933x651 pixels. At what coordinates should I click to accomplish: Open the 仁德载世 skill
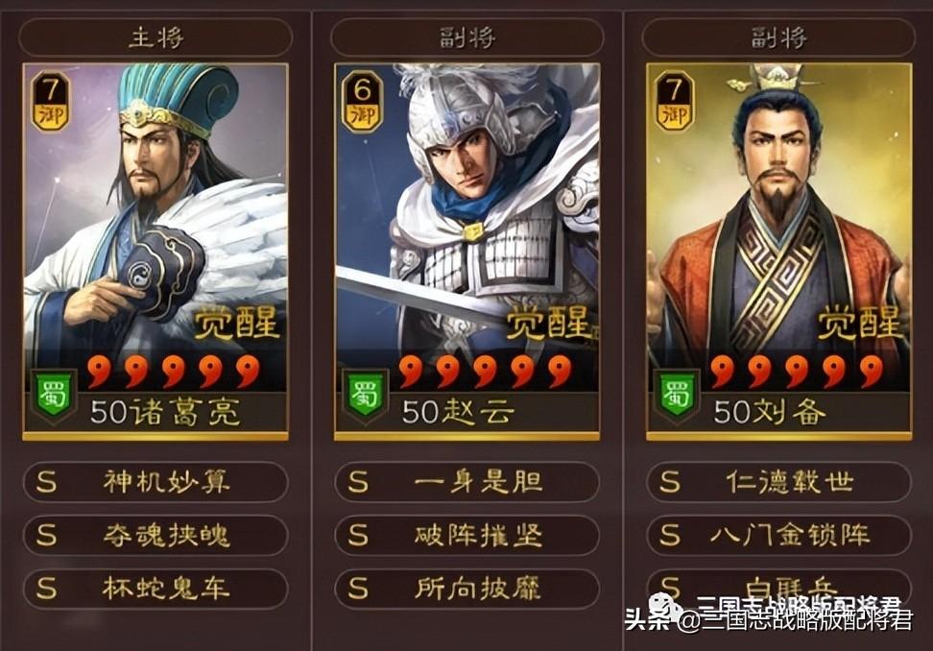pyautogui.click(x=778, y=482)
